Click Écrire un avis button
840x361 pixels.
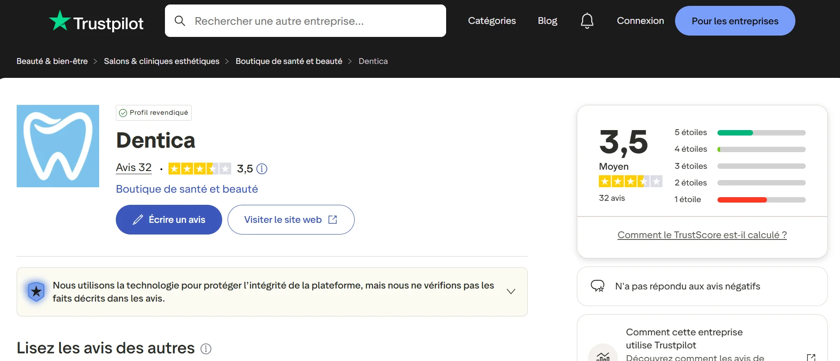point(169,220)
